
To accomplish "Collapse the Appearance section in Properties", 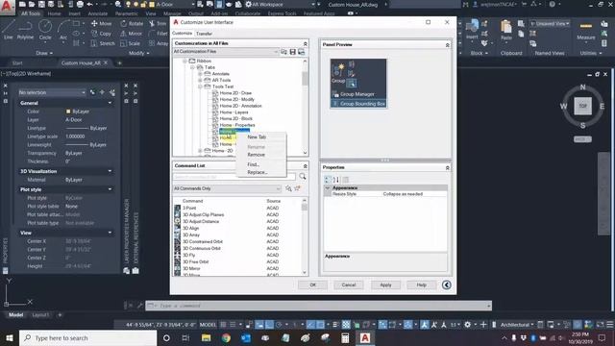I will (x=328, y=188).
